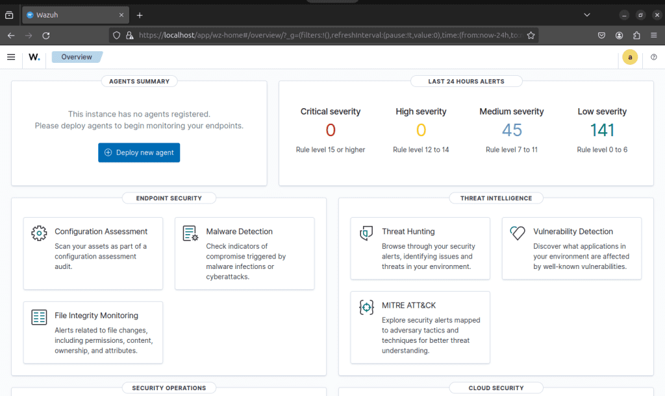665x396 pixels.
Task: Open the Firefox Pocket save icon
Action: (601, 36)
